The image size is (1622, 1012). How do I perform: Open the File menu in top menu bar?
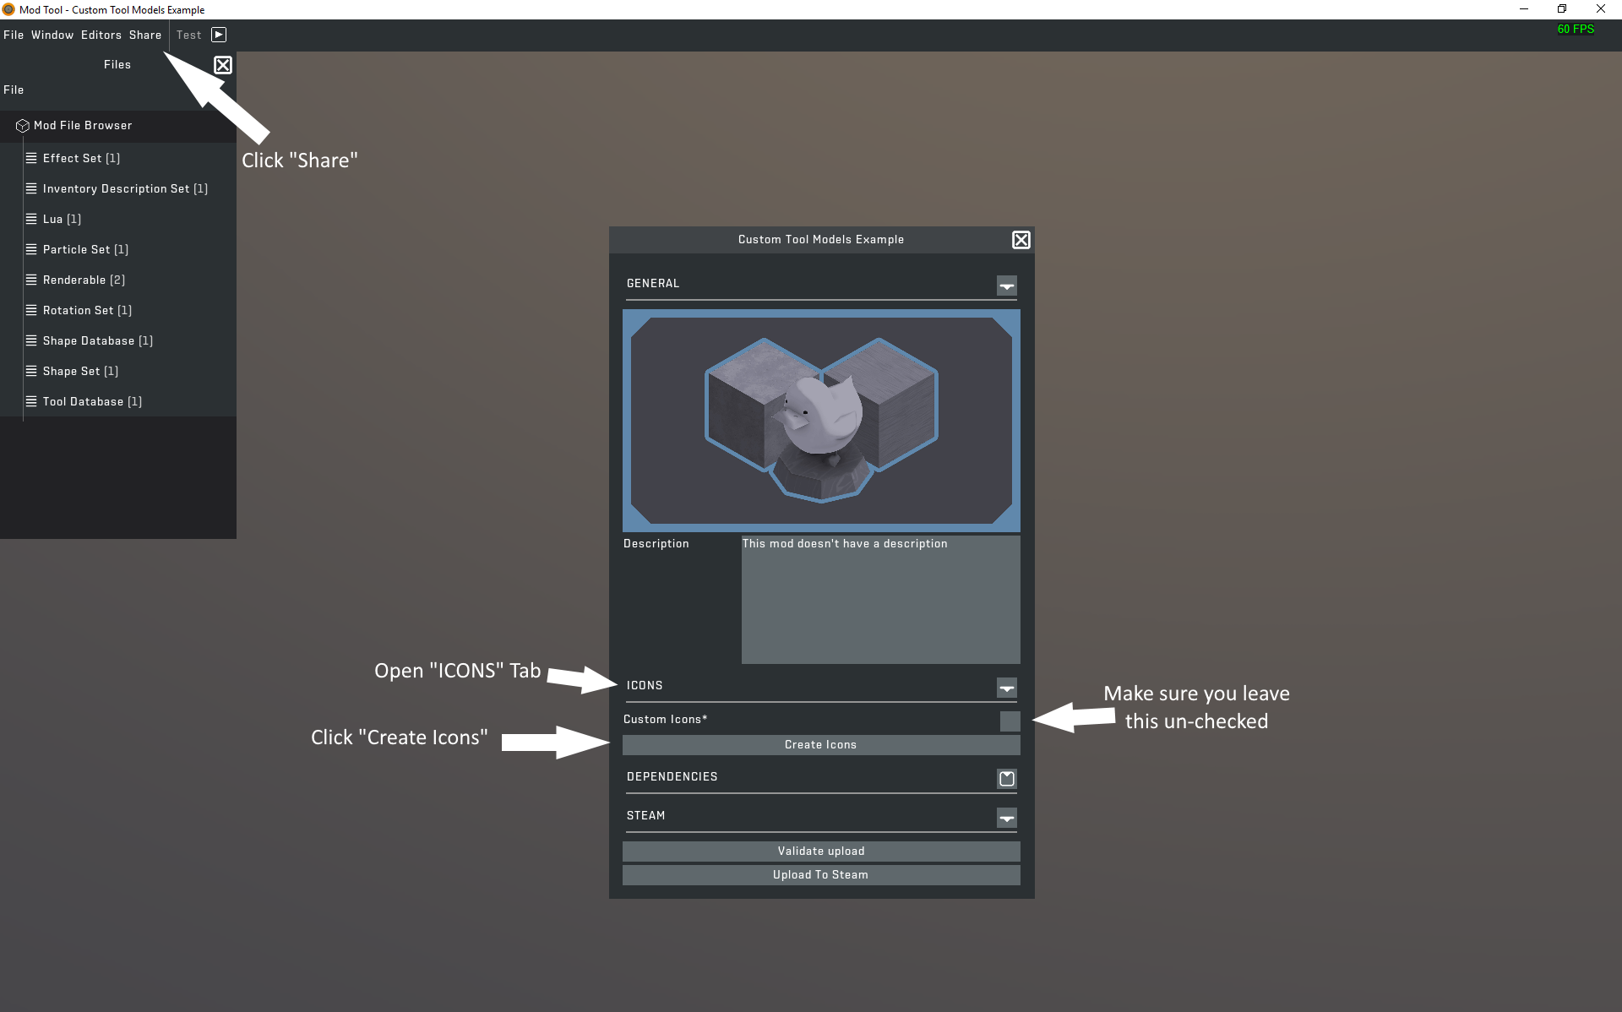[x=14, y=35]
